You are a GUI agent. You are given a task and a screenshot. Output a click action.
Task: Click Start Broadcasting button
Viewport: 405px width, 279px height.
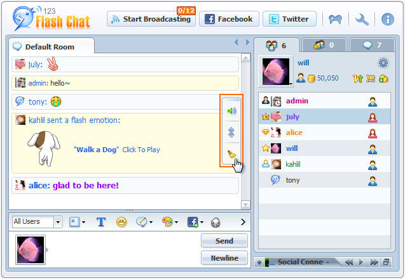pyautogui.click(x=151, y=19)
